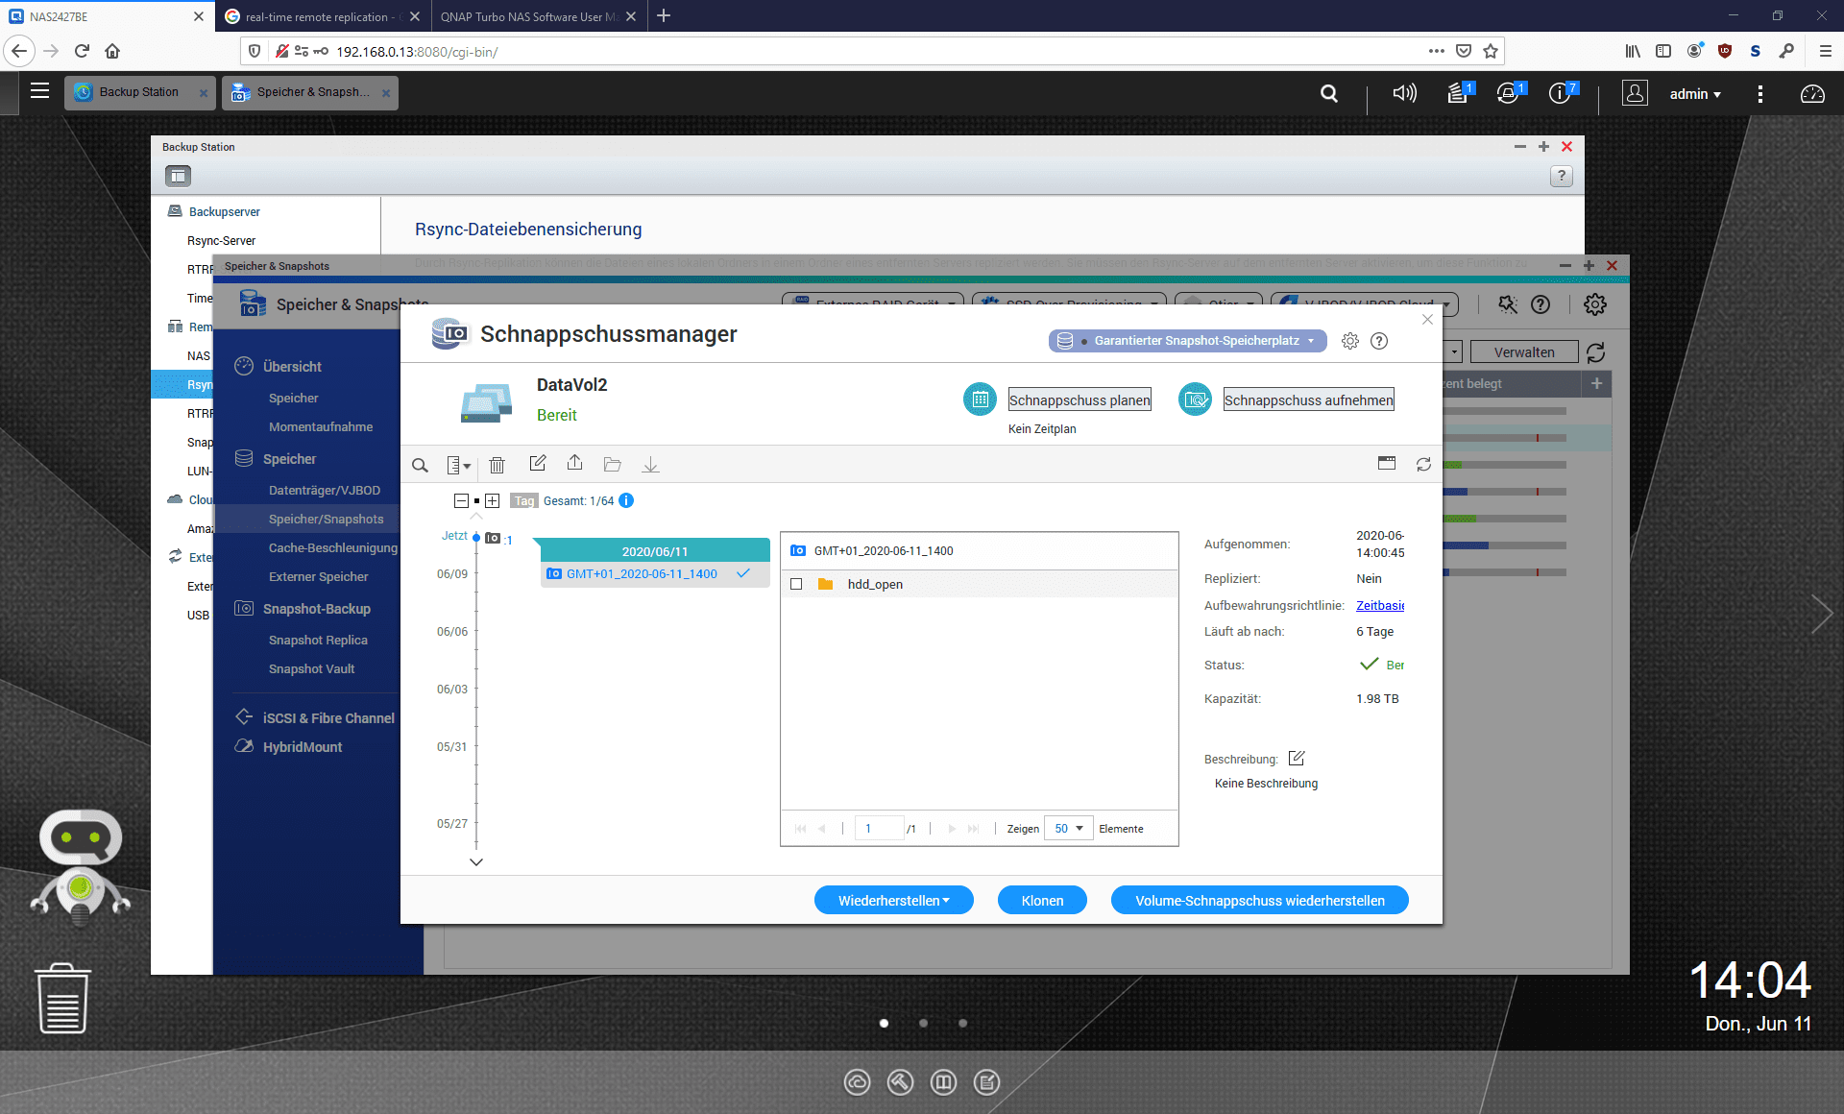
Task: Click the delete snapshot icon
Action: point(497,464)
